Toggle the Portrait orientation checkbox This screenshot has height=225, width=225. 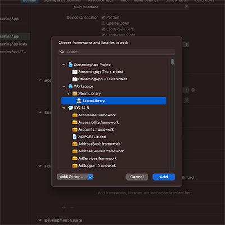coord(103,17)
